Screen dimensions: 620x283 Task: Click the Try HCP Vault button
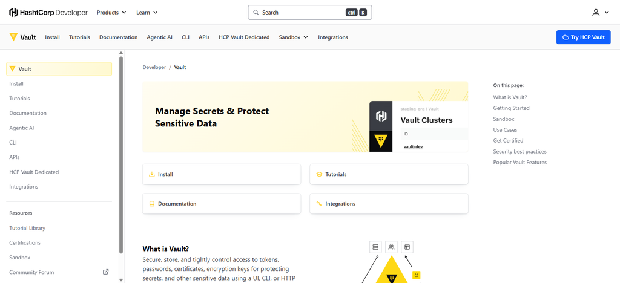point(583,37)
